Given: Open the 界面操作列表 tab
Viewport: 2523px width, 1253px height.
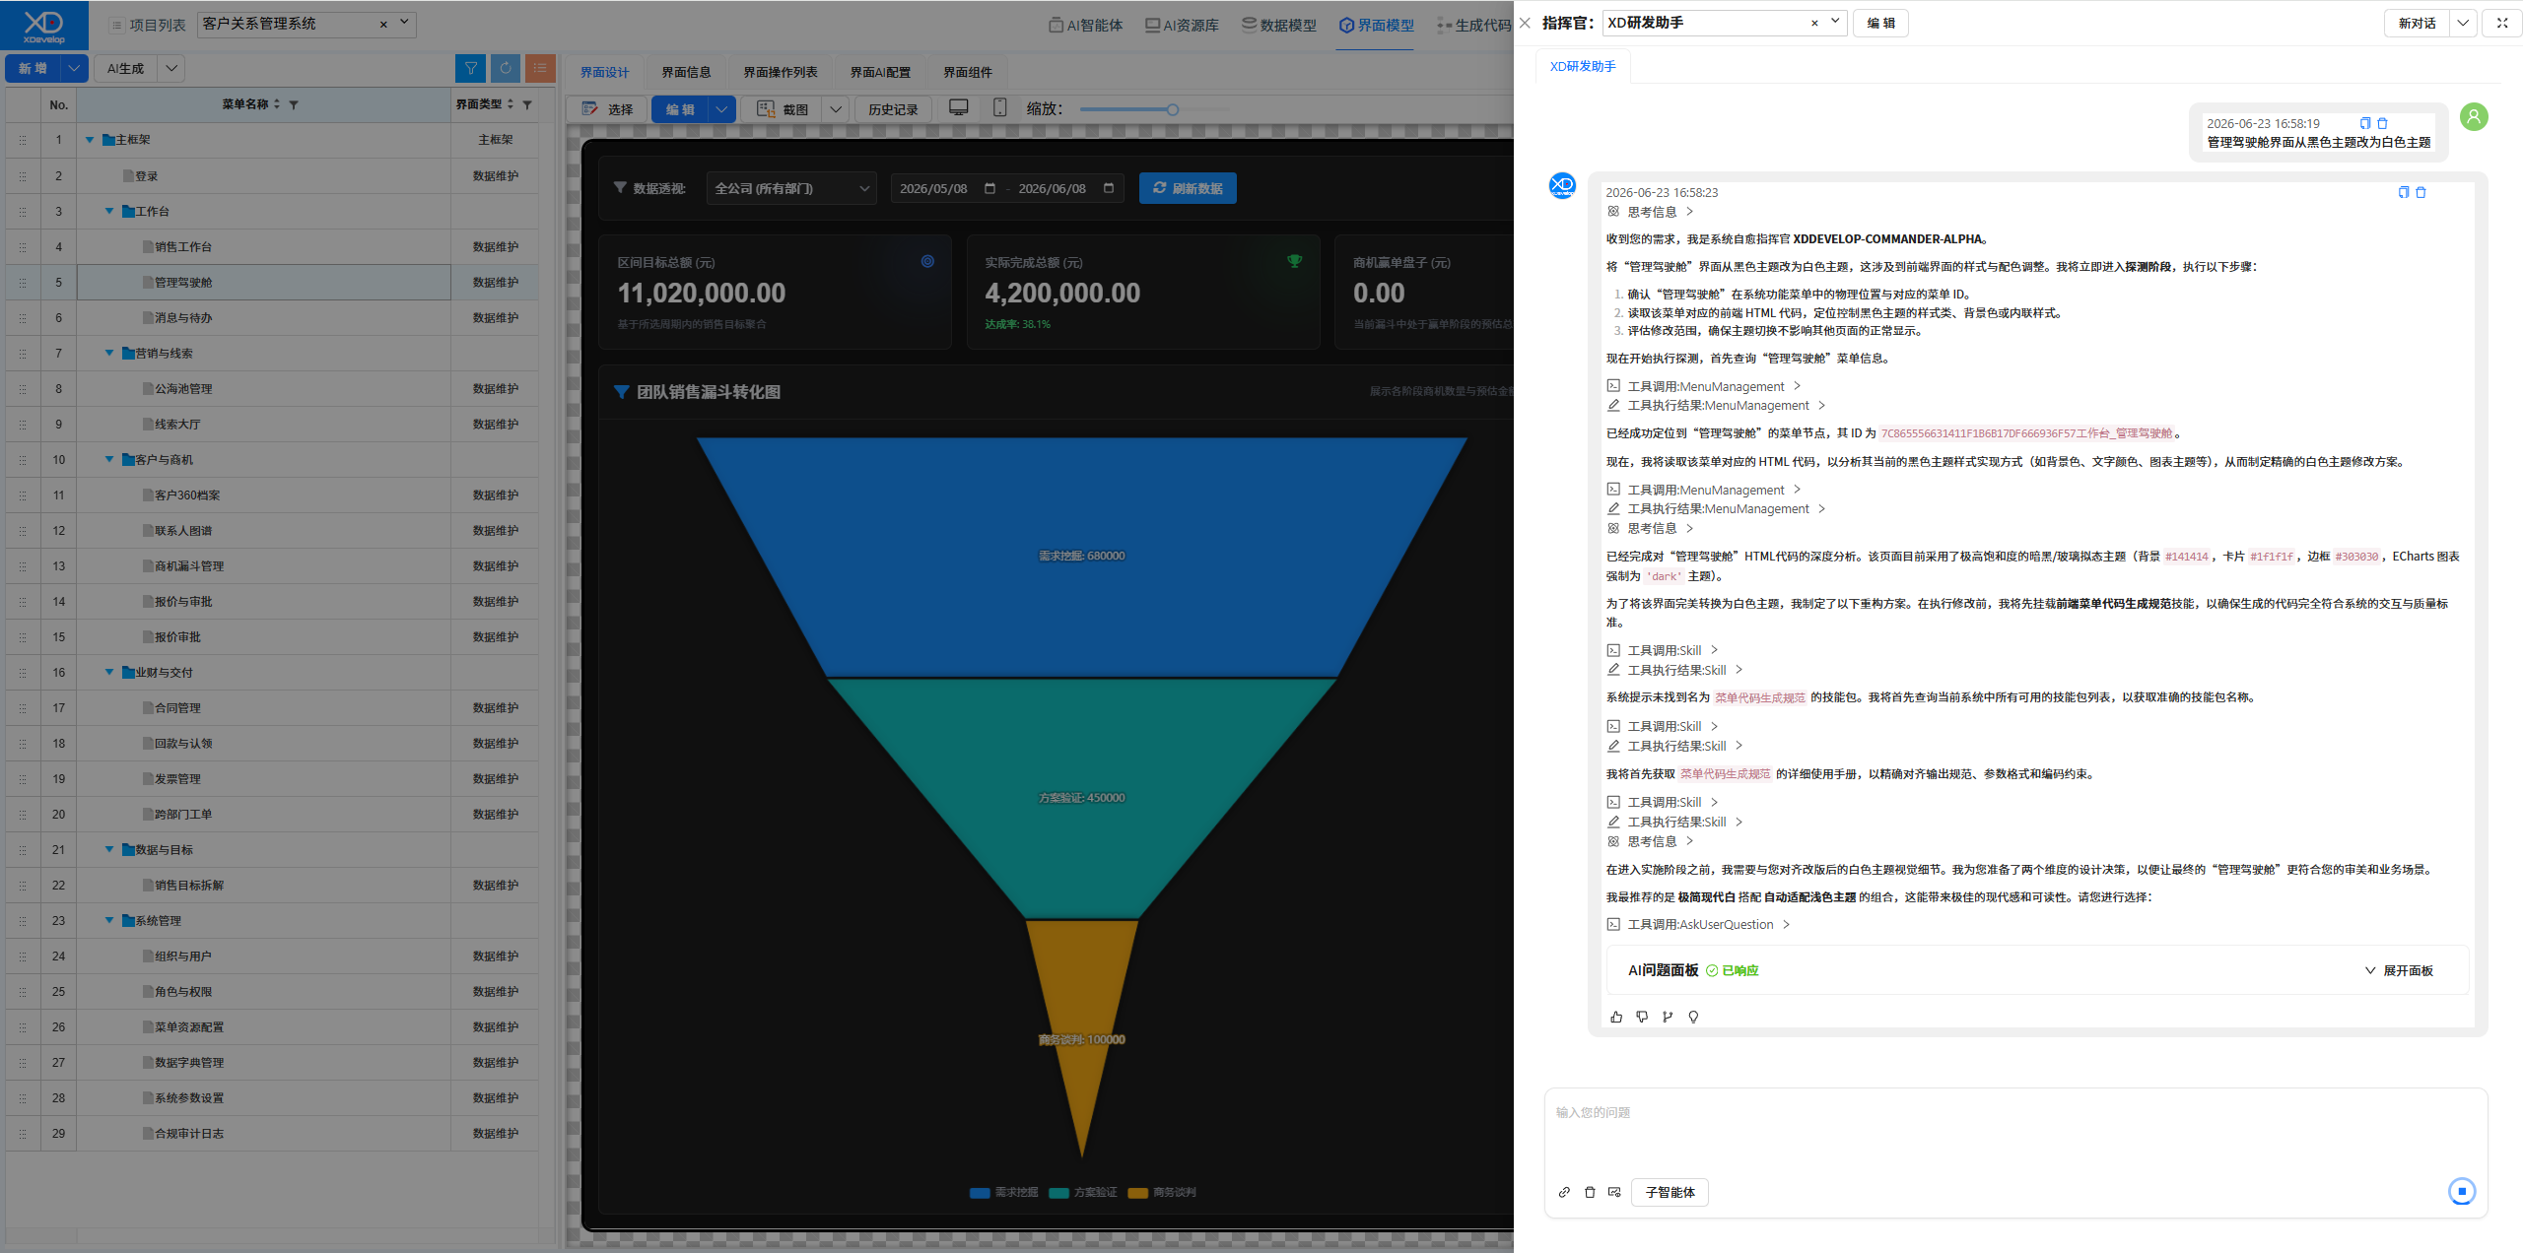Looking at the screenshot, I should [781, 72].
